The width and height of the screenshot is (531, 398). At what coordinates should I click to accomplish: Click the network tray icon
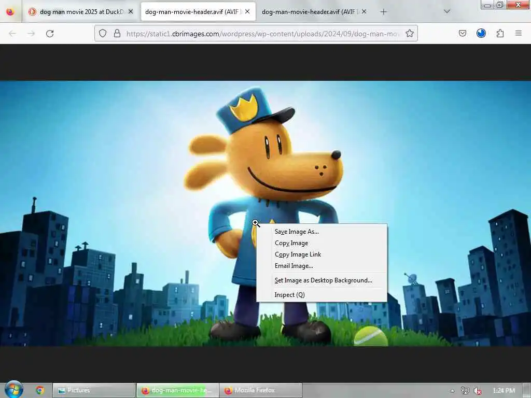click(465, 391)
